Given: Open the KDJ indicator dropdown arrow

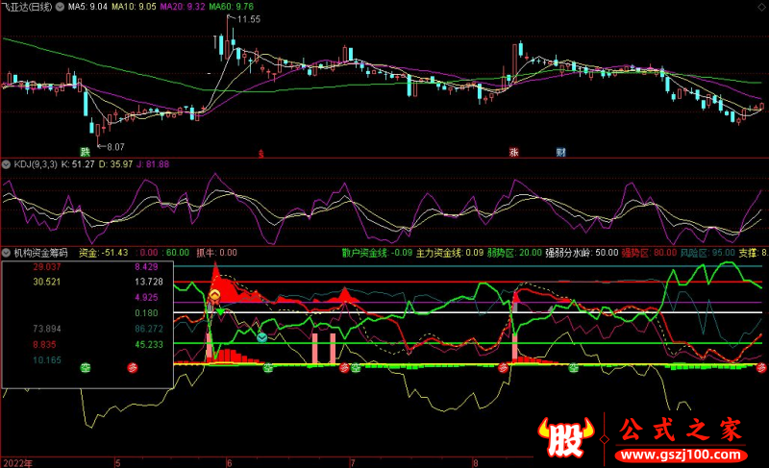Looking at the screenshot, I should [7, 164].
